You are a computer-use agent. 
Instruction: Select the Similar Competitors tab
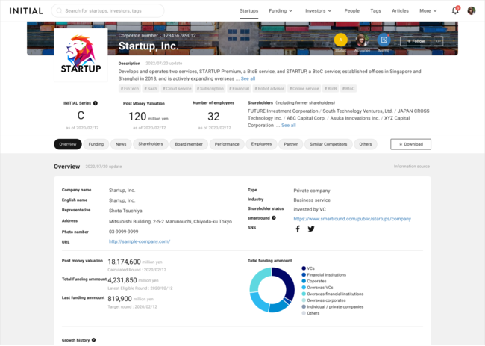[x=327, y=143]
